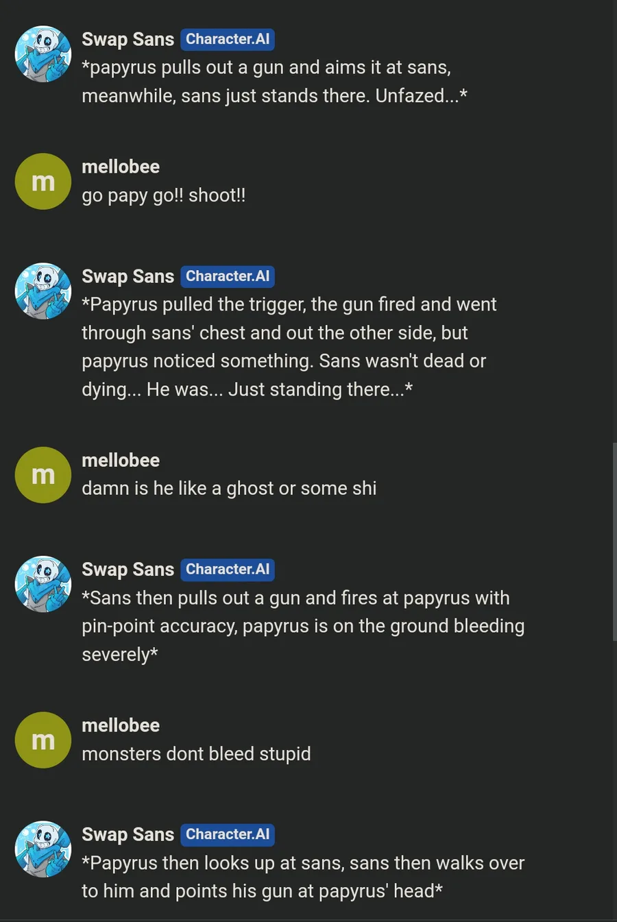Click Swap Sans avatar beside 'pulls out a gun' message

pyautogui.click(x=43, y=54)
